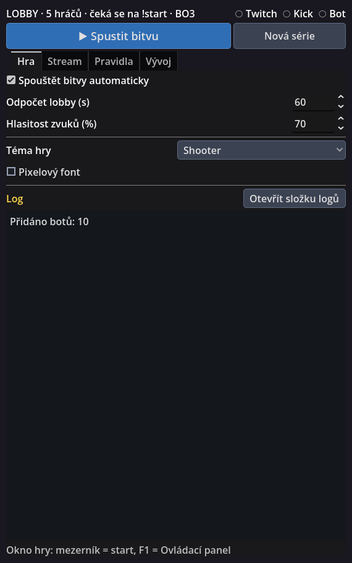Switch to the Vývoj tab

(x=158, y=61)
